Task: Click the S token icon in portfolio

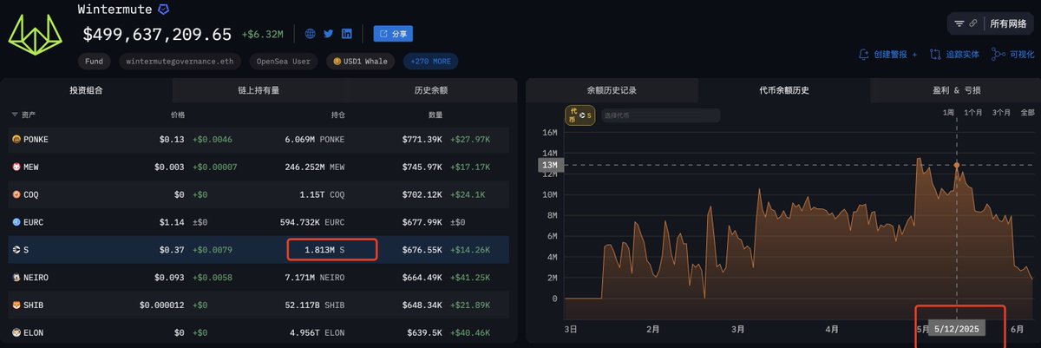Action: 16,250
